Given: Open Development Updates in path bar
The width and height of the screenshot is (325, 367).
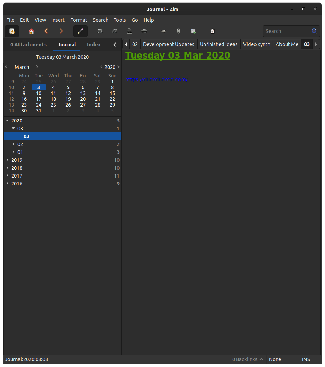Looking at the screenshot, I should [169, 44].
